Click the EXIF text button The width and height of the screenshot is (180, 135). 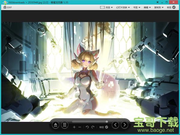coord(10,7)
